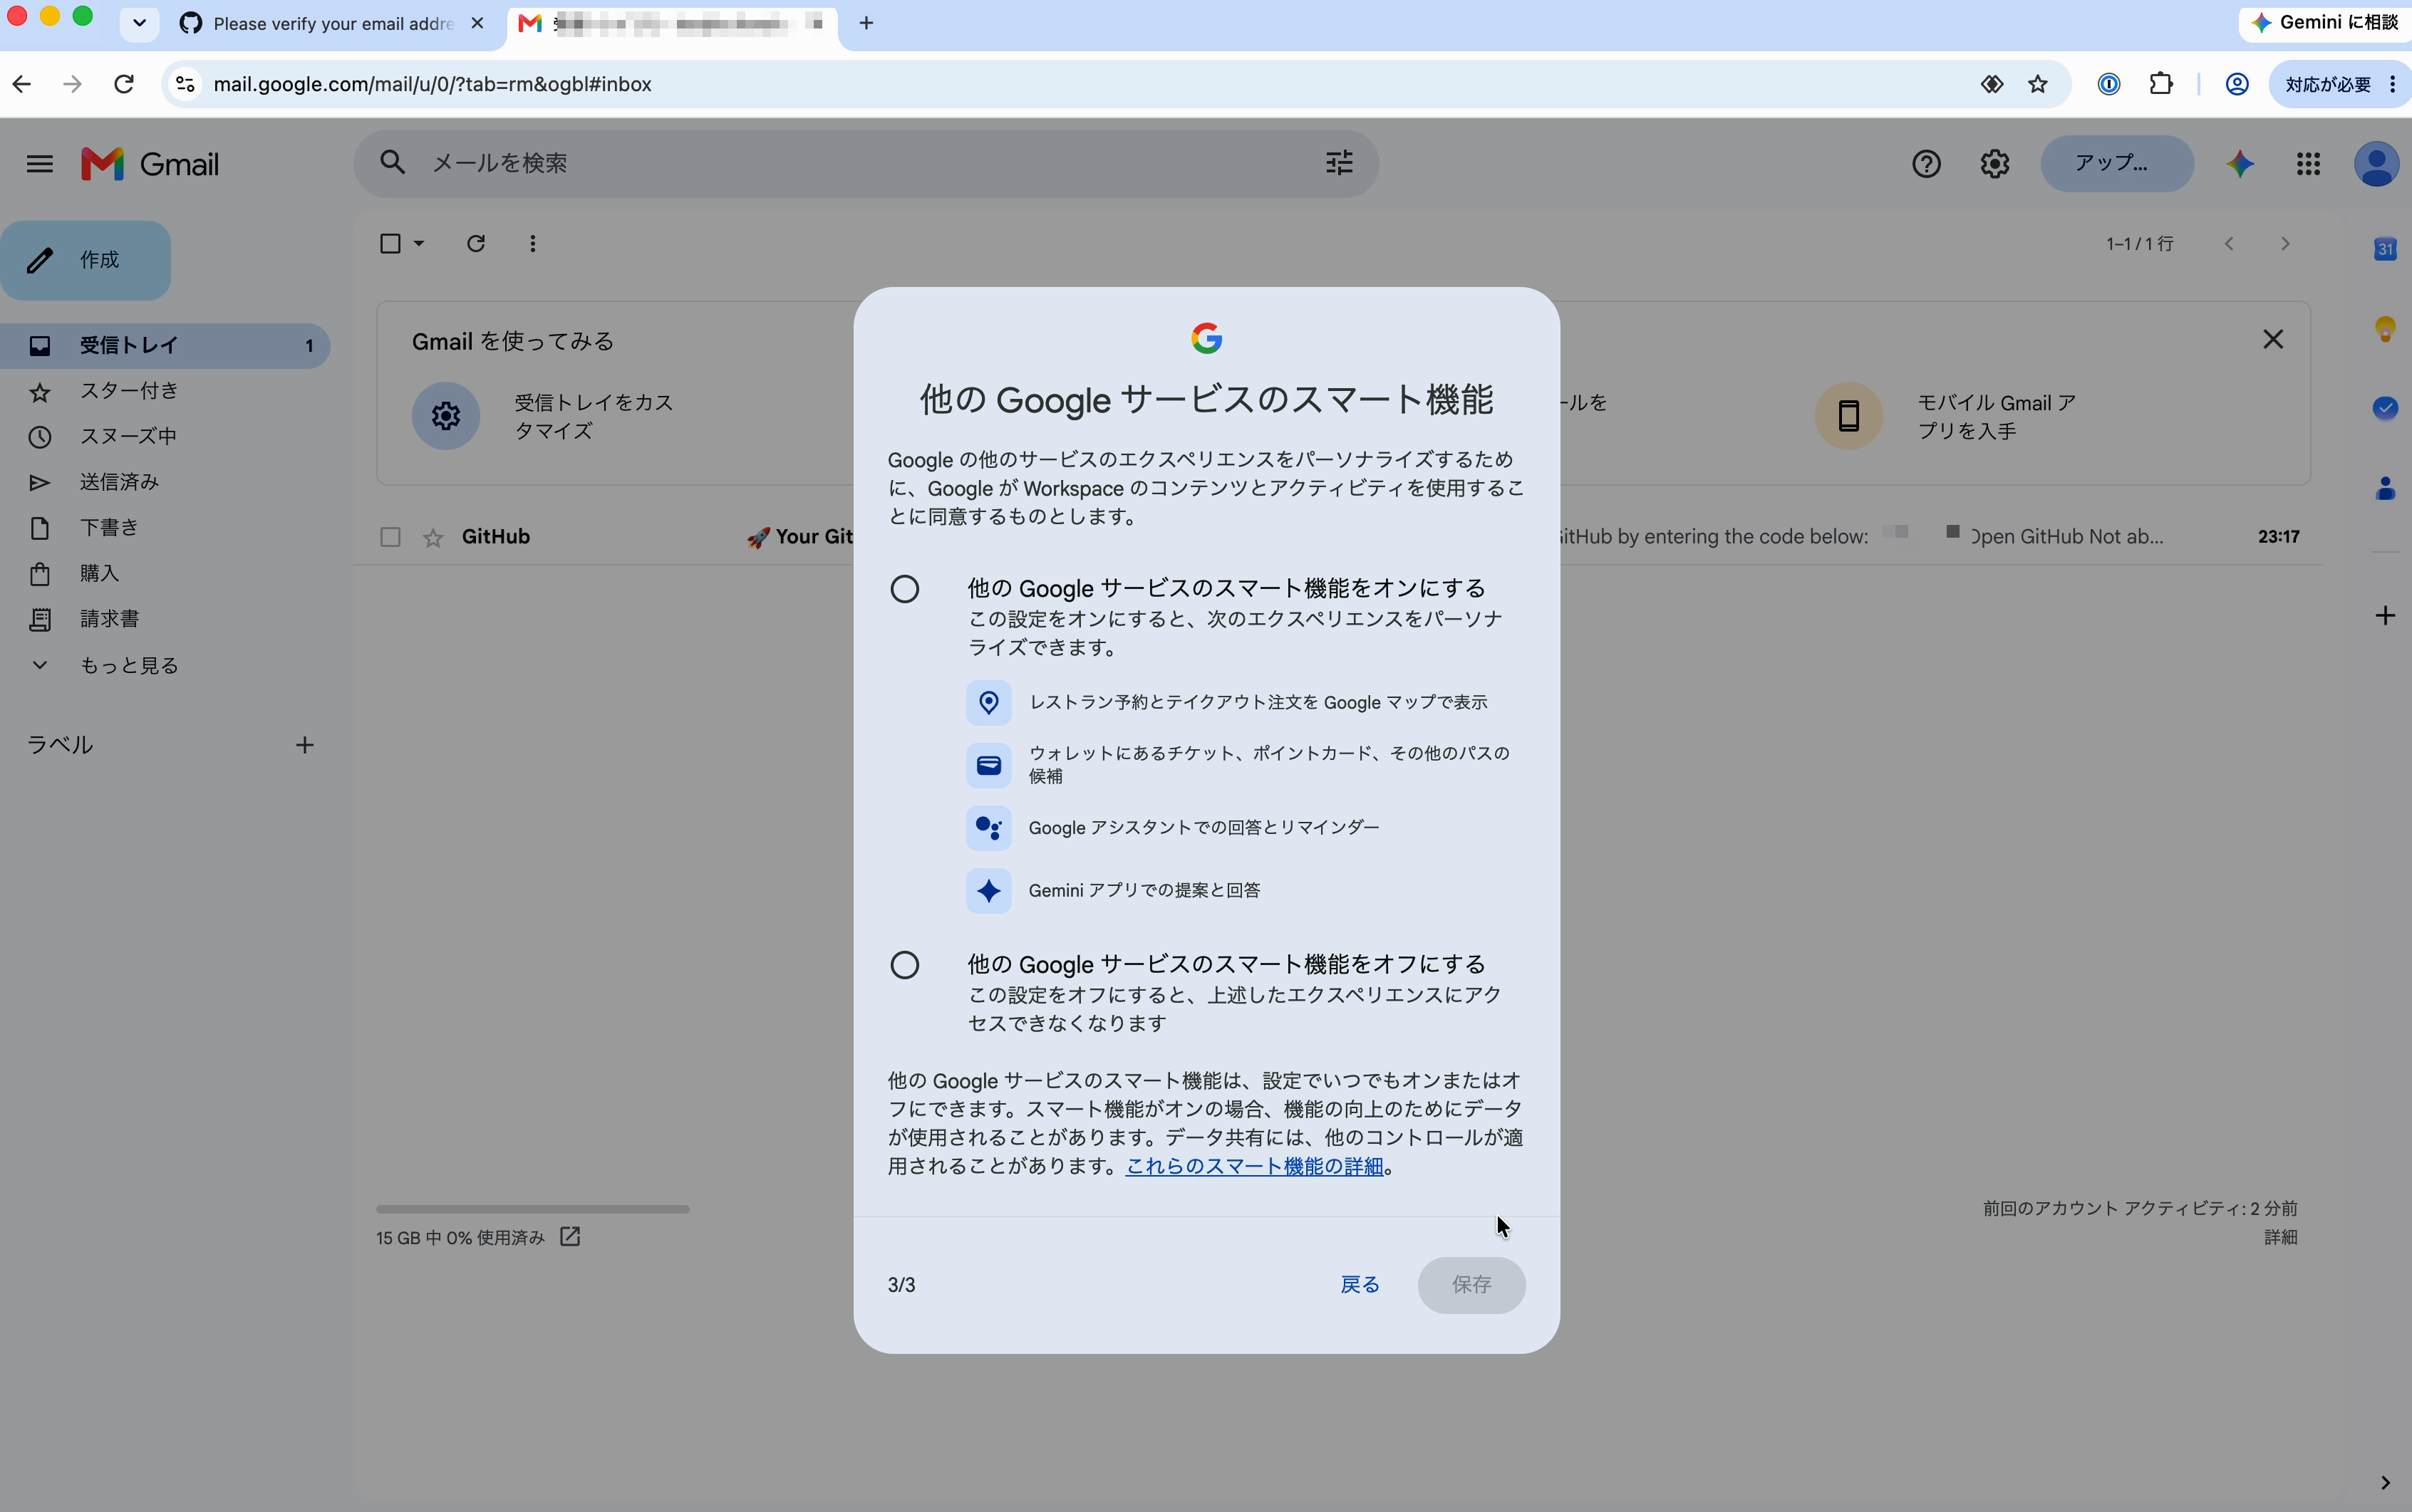
Task: Star the GitHub email
Action: 433,538
